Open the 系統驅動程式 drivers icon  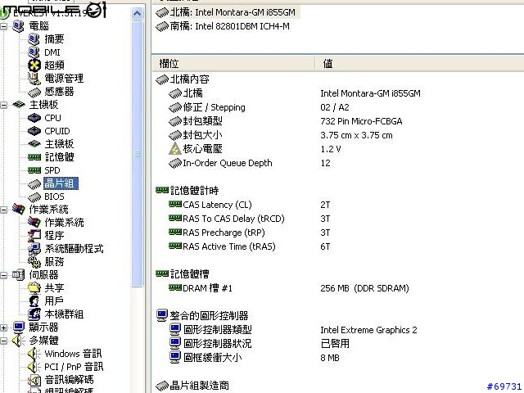pyautogui.click(x=34, y=249)
